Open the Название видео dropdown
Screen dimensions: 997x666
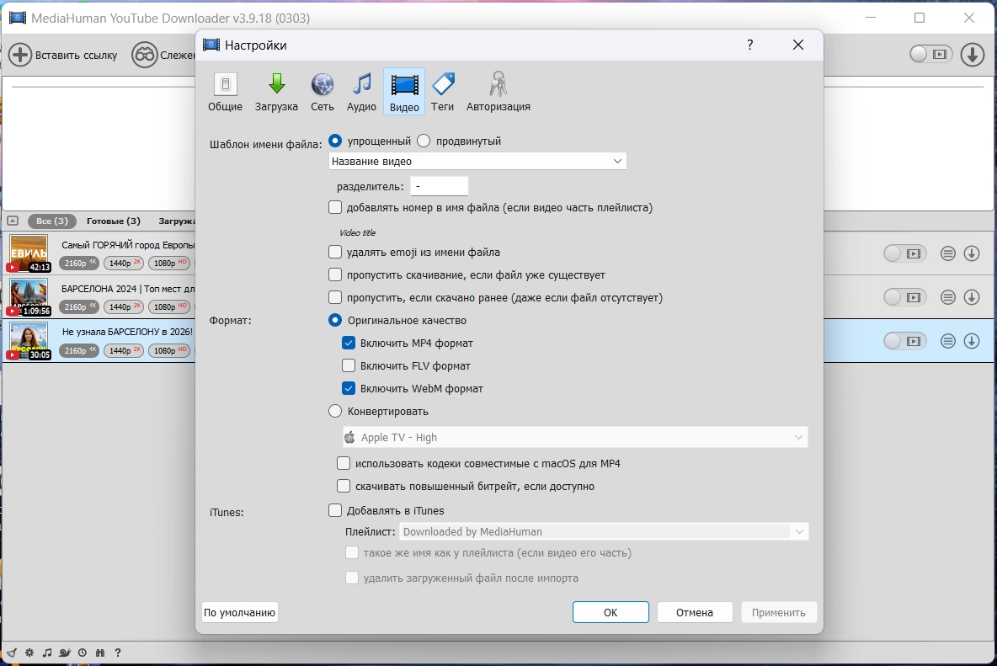(x=477, y=162)
